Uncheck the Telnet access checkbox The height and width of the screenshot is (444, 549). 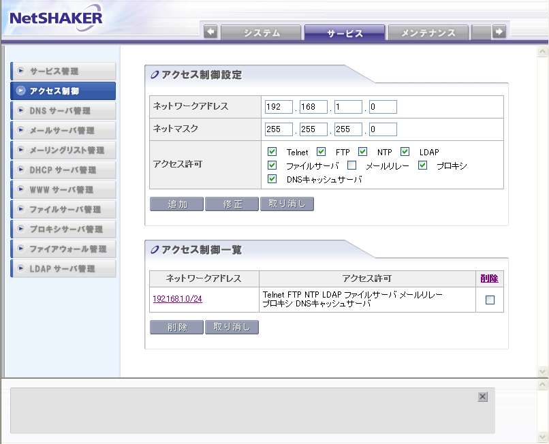(x=272, y=152)
